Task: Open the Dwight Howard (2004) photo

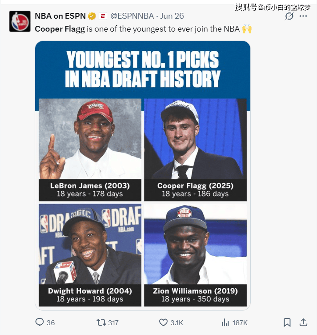Action: [x=90, y=244]
